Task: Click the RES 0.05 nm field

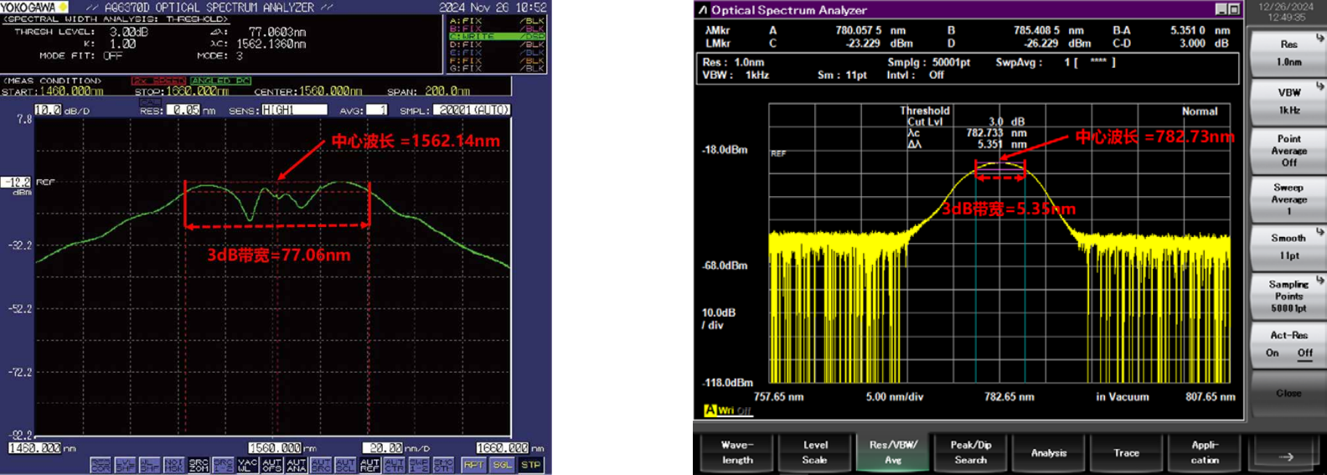Action: coord(183,110)
